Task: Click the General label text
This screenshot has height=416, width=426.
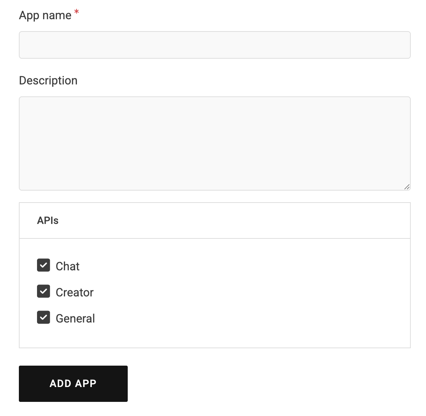Action: coord(75,319)
